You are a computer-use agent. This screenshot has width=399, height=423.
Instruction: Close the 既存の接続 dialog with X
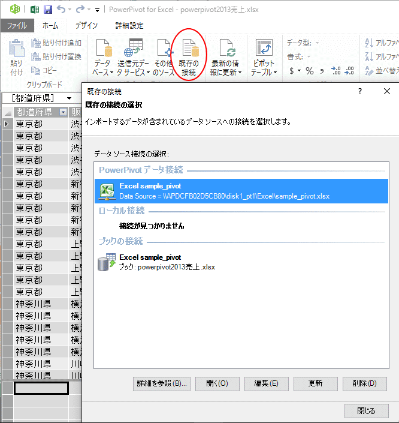tap(387, 91)
